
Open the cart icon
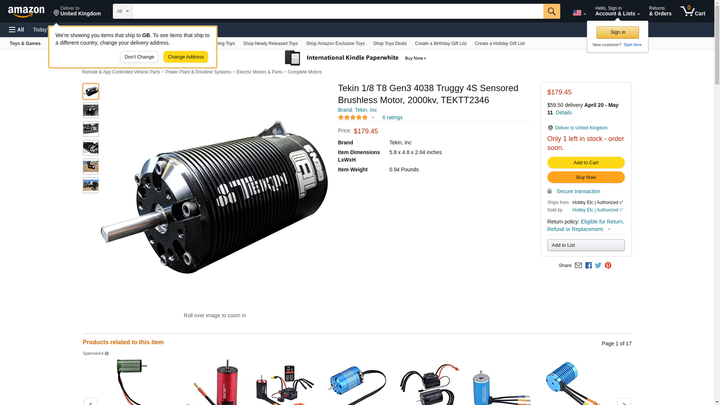click(693, 11)
